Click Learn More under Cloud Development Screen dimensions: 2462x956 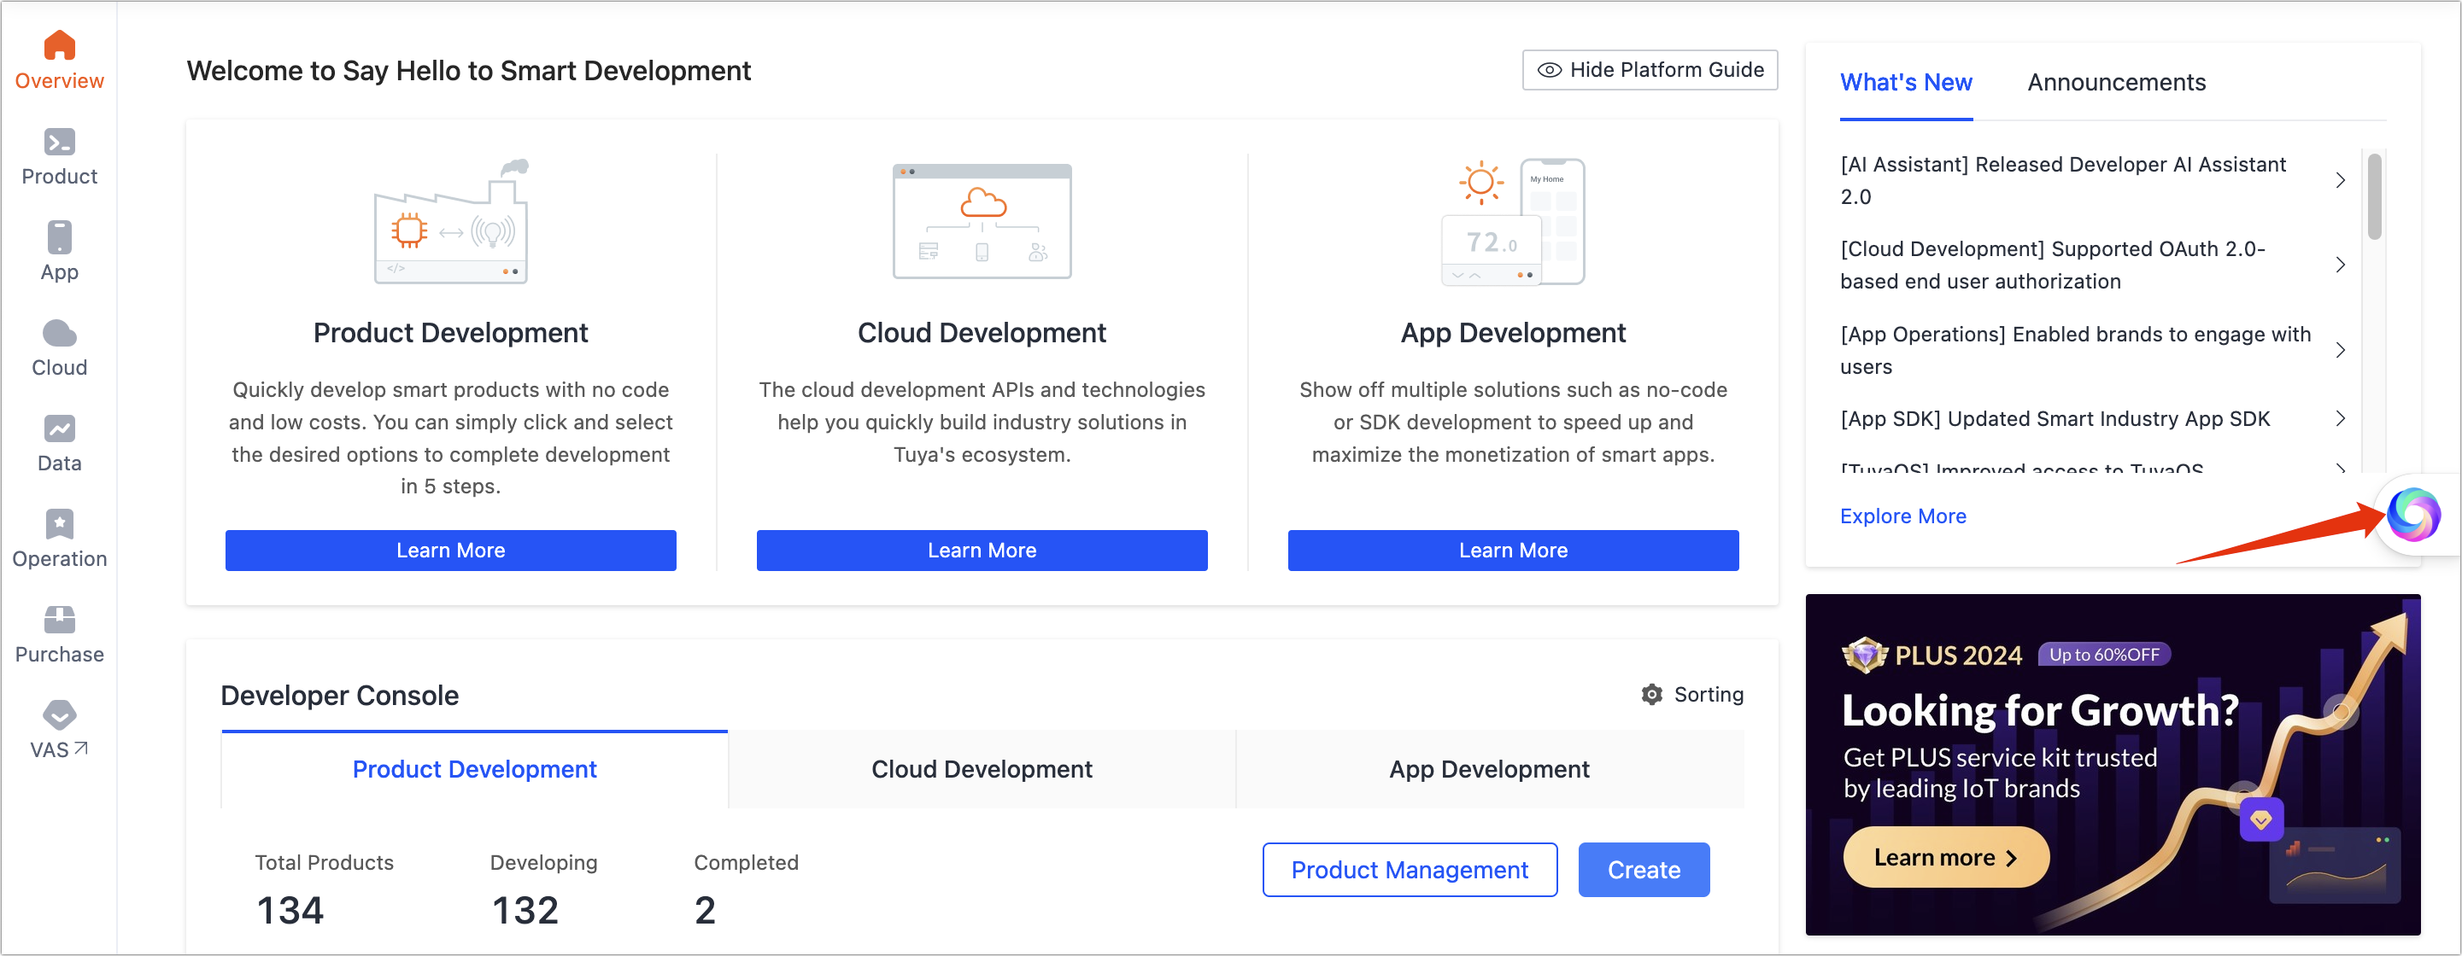982,550
